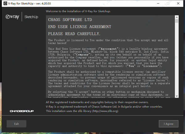This screenshot has height=134, width=185.
Task: Click the paragraph beginning 'The Product shall be authorized'
Action: [x=108, y=80]
